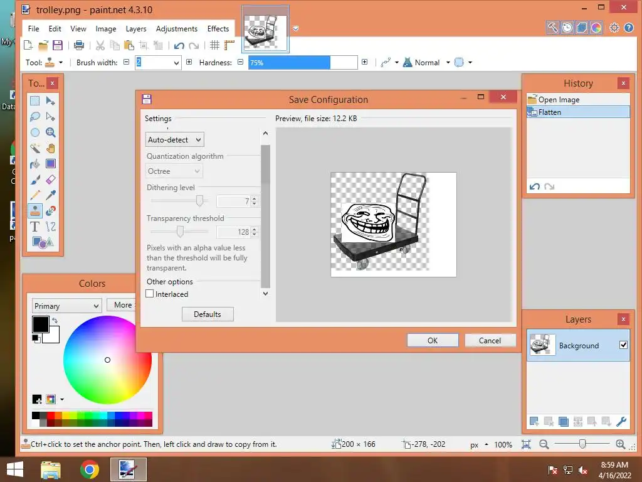The width and height of the screenshot is (642, 482).
Task: Click the primary black color swatch
Action: click(41, 324)
